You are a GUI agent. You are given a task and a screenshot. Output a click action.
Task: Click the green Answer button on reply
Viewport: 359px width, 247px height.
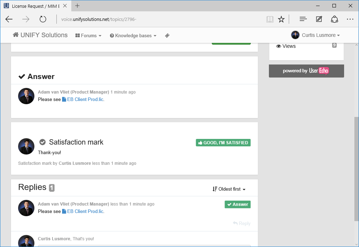pyautogui.click(x=238, y=204)
